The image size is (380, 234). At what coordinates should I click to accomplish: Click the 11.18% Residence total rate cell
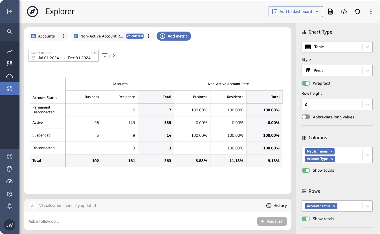pyautogui.click(x=228, y=161)
